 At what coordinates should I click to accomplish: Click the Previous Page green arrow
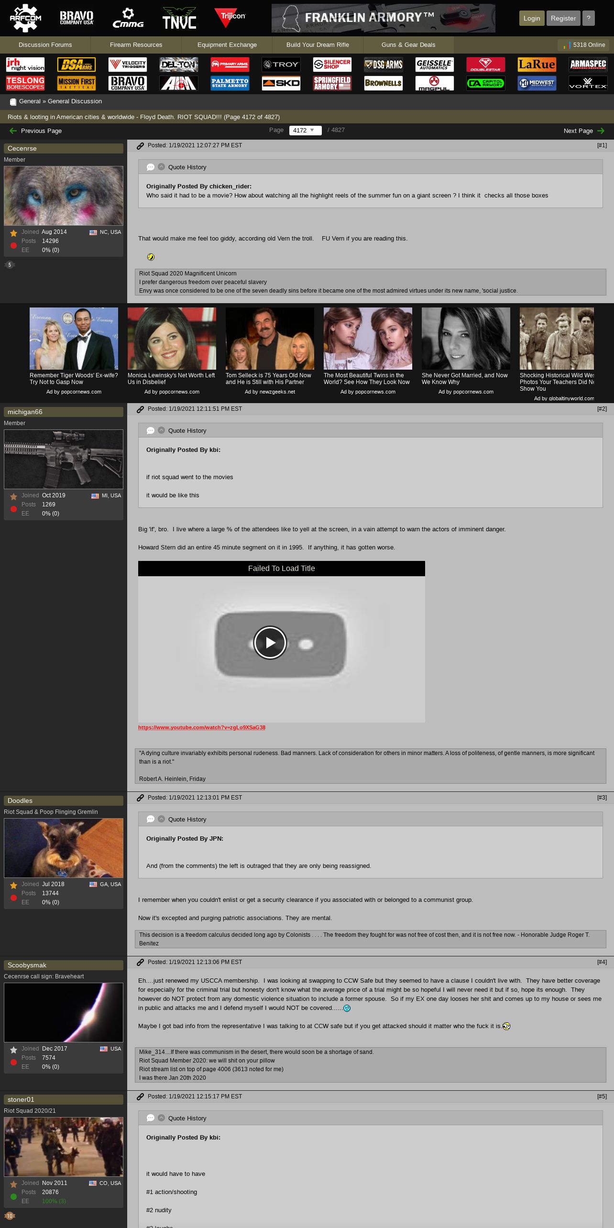point(13,131)
